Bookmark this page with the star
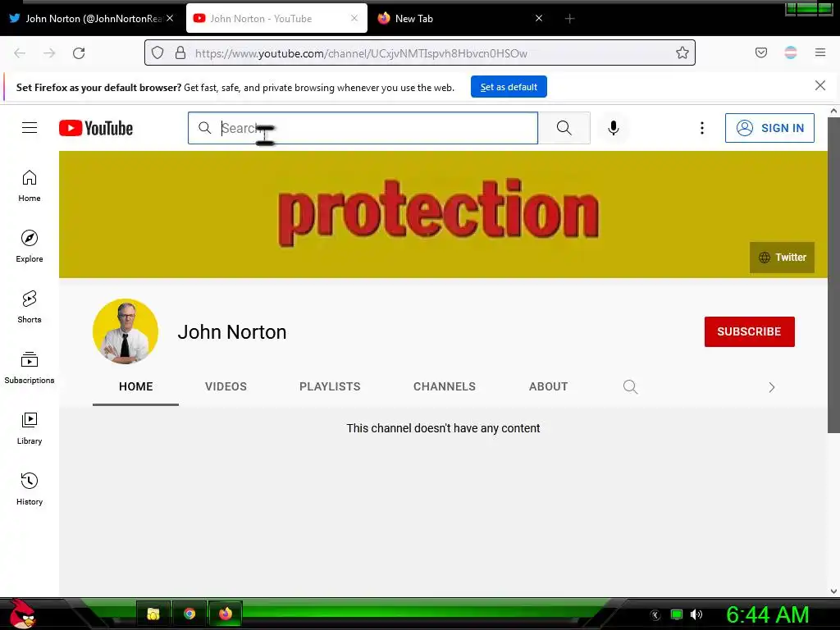The height and width of the screenshot is (630, 840). pos(682,52)
